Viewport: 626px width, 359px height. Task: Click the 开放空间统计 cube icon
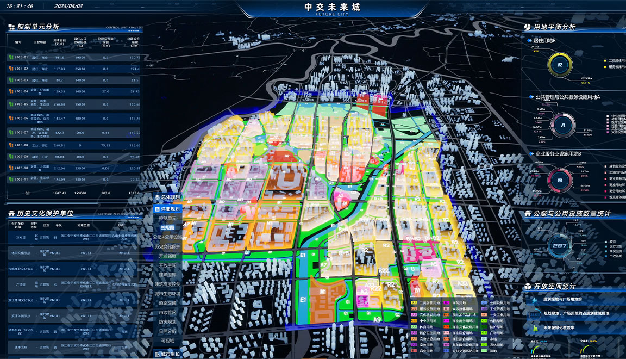pos(527,286)
